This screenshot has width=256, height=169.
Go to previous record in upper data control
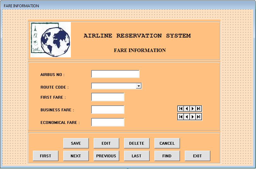(187, 108)
